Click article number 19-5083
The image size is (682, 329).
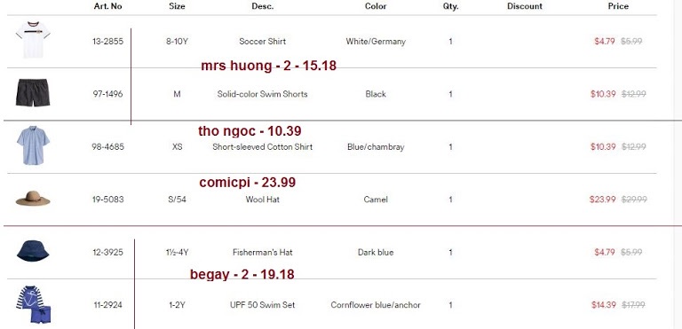click(x=107, y=200)
